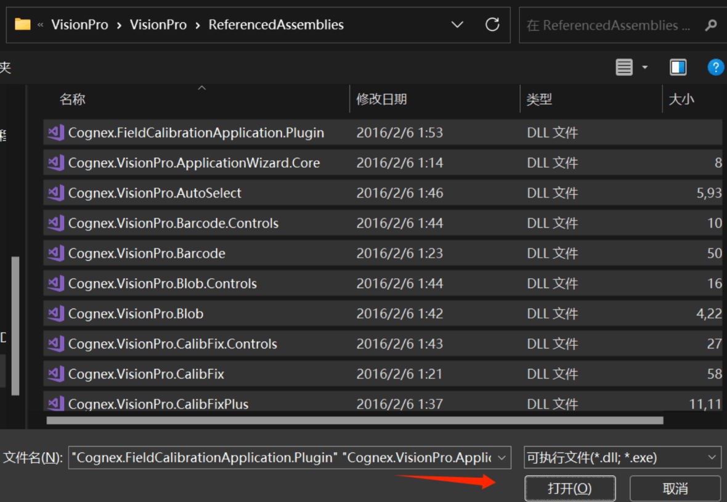Click date 2016/2/6 1:37 cell

pyautogui.click(x=400, y=404)
